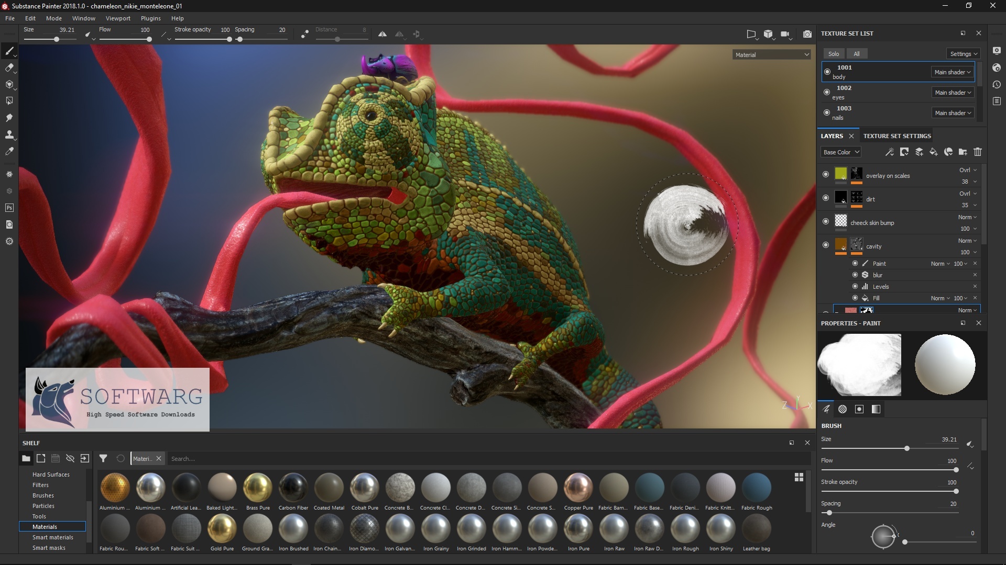
Task: Open Main shader dropdown for nails
Action: click(x=953, y=113)
